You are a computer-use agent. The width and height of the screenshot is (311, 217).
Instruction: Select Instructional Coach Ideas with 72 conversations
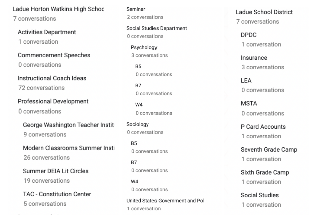(x=52, y=78)
